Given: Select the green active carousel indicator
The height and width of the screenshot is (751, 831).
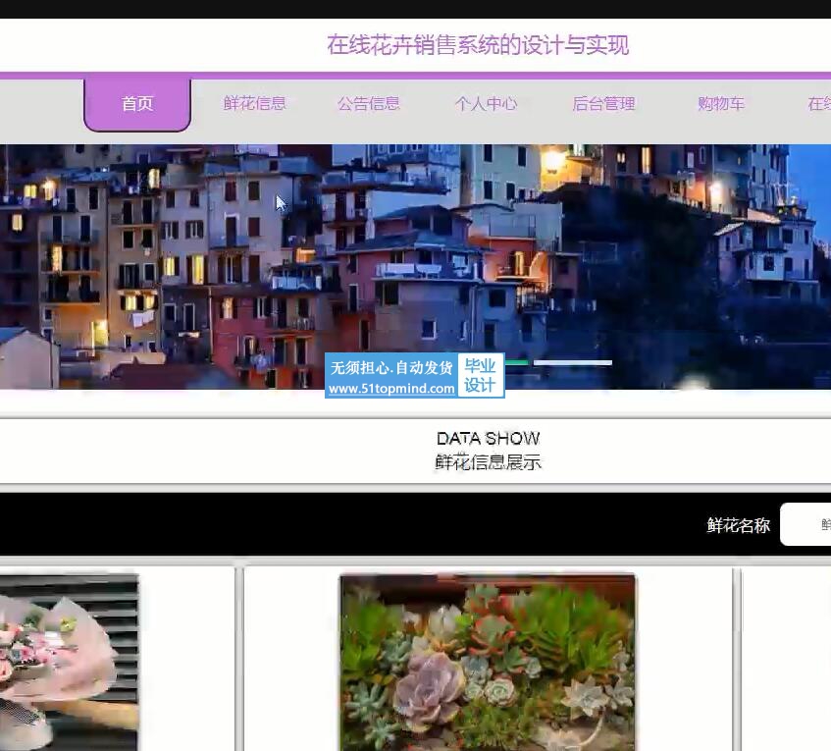Looking at the screenshot, I should 517,362.
